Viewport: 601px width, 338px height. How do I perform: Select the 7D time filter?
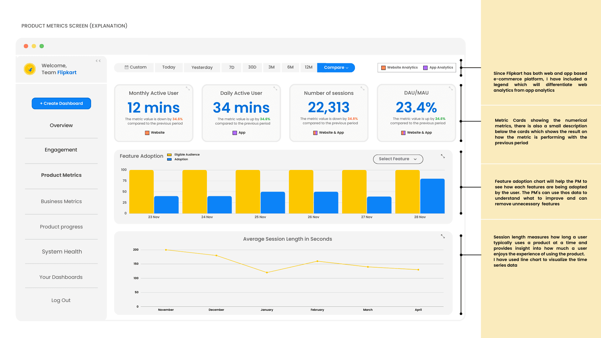click(x=232, y=67)
